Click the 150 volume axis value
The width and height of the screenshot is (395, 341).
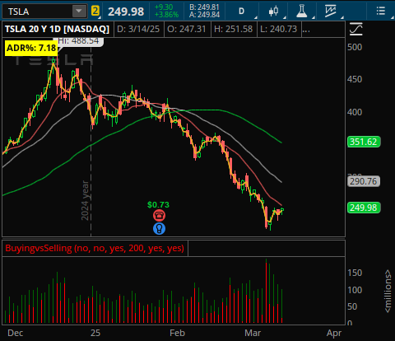point(355,273)
